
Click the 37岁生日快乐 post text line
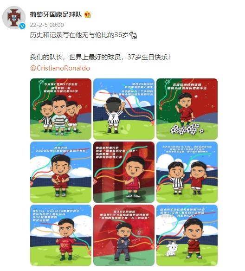pos(100,57)
